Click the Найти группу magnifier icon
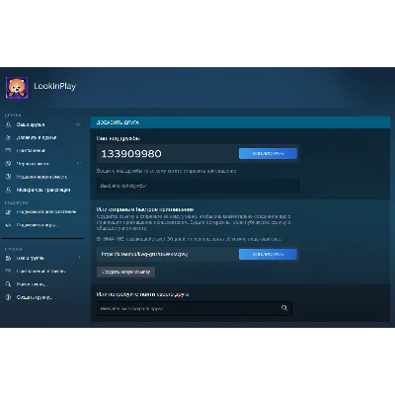The image size is (395, 395). coord(9,284)
